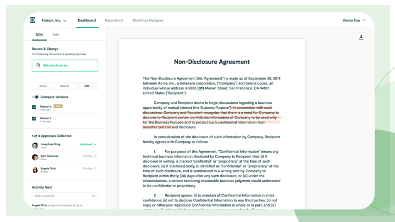Click the pending clock icon next to Angela Ortiz
The image size is (395, 222).
click(95, 168)
